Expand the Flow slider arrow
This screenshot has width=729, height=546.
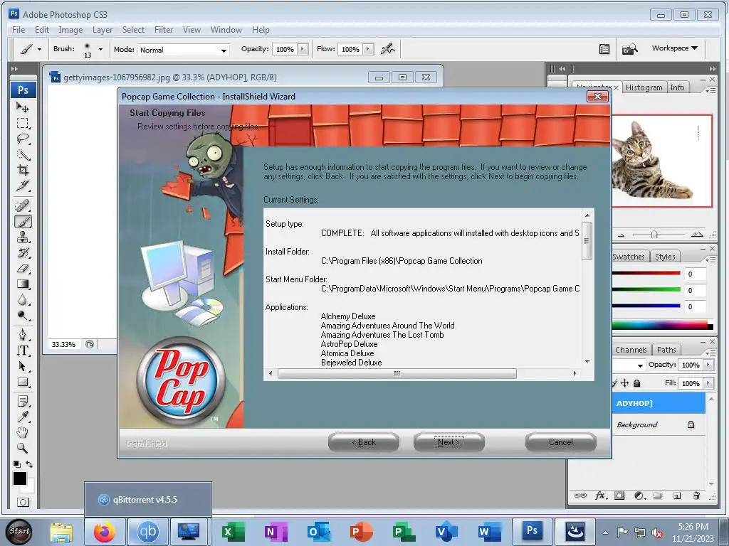coord(368,49)
